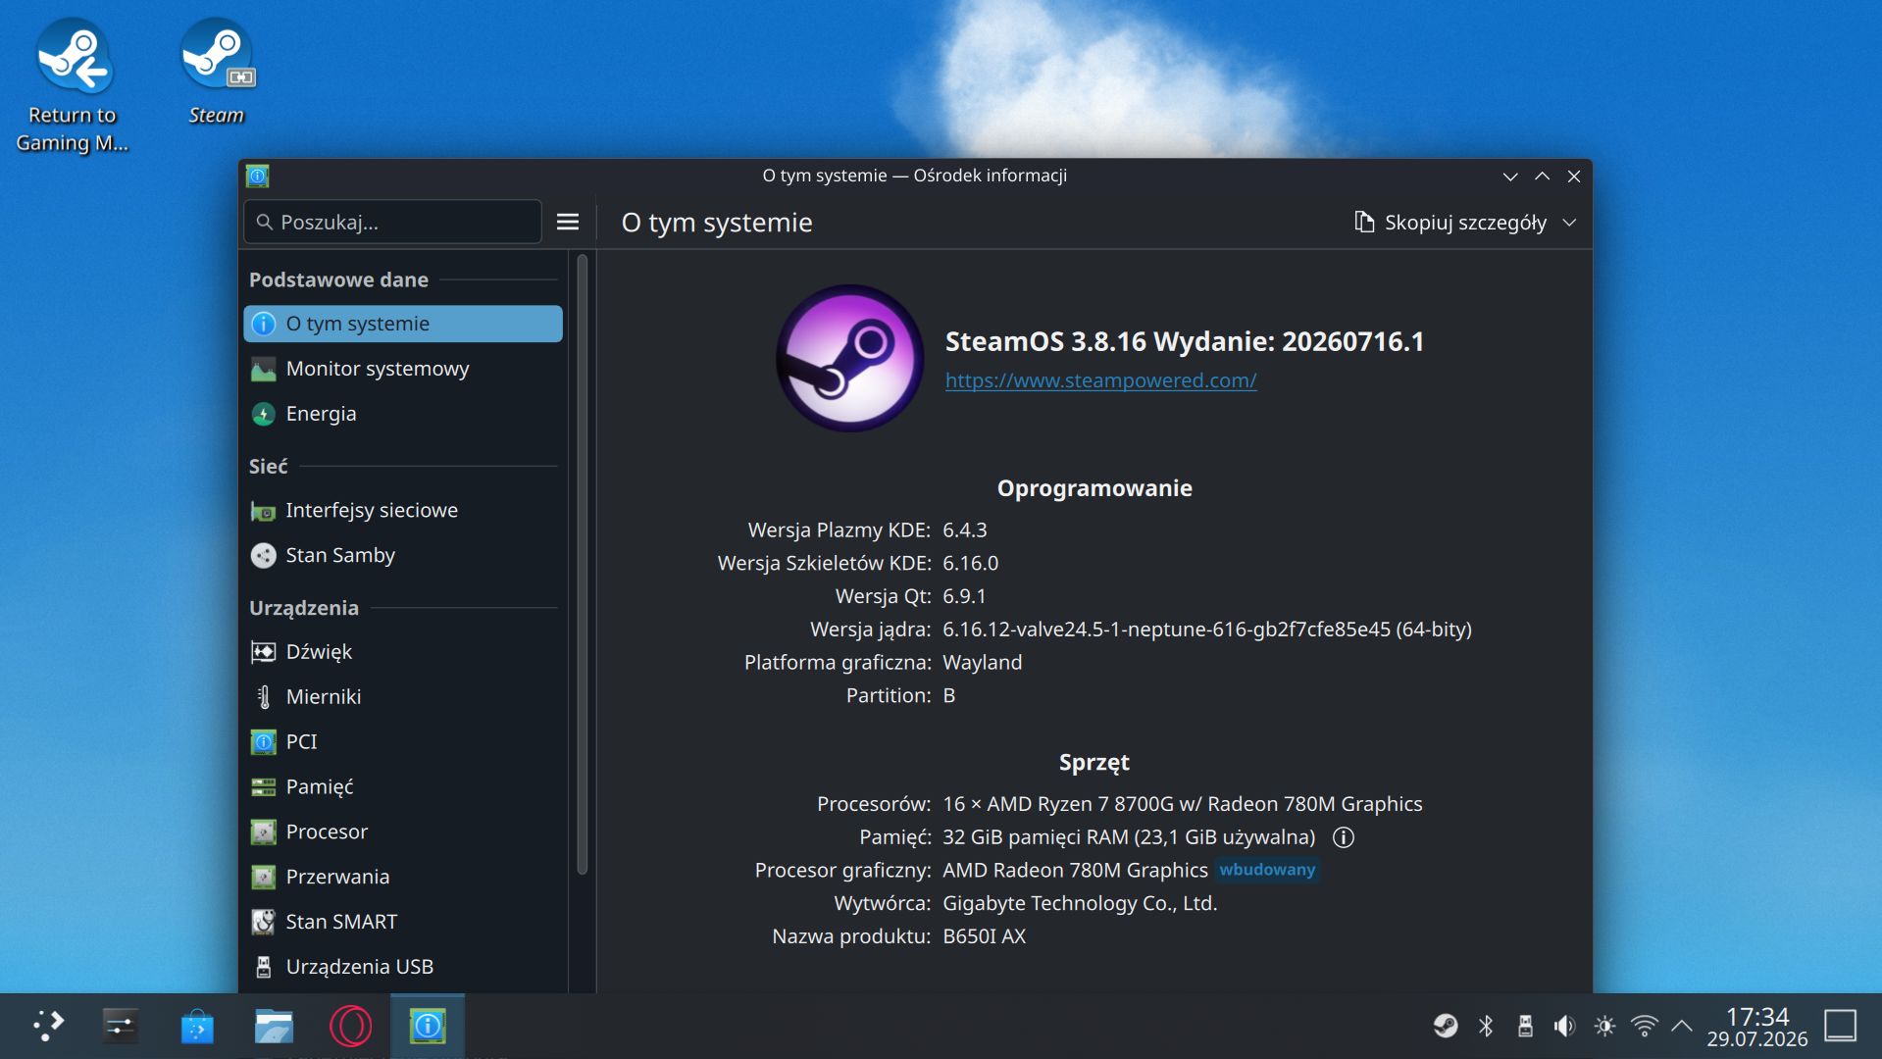Viewport: 1882px width, 1059px height.
Task: Click the Pamięć memory icon
Action: (263, 786)
